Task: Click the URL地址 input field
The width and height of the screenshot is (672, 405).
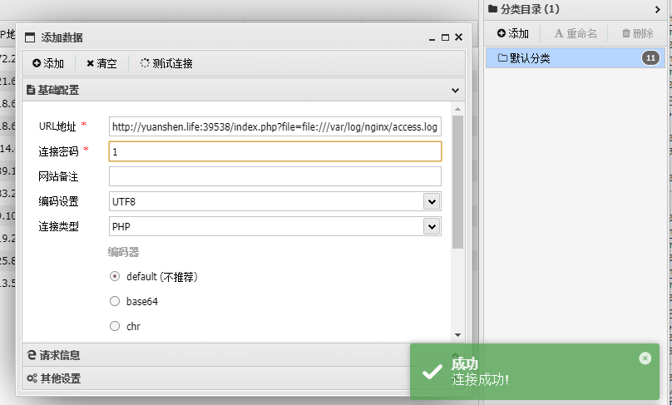Action: click(x=275, y=126)
